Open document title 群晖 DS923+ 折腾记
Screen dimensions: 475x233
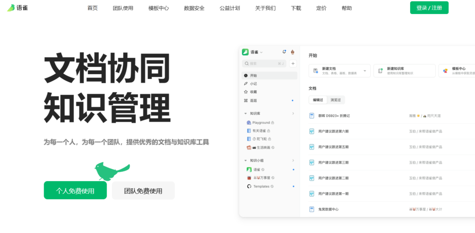334,116
